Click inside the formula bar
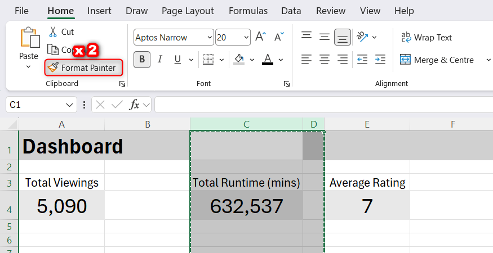This screenshot has width=493, height=253. tap(323, 105)
